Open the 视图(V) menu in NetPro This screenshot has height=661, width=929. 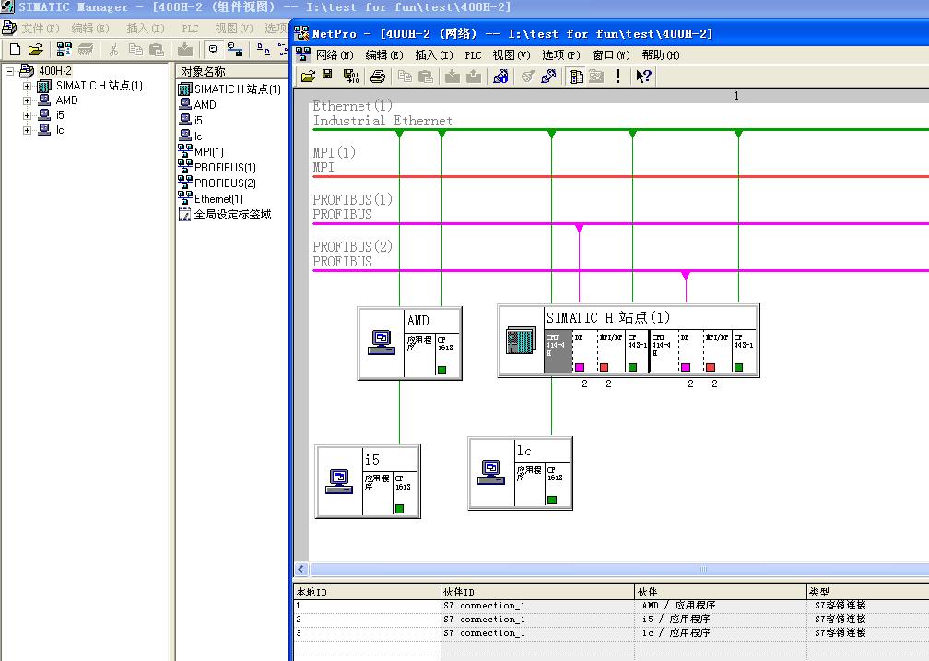(512, 55)
